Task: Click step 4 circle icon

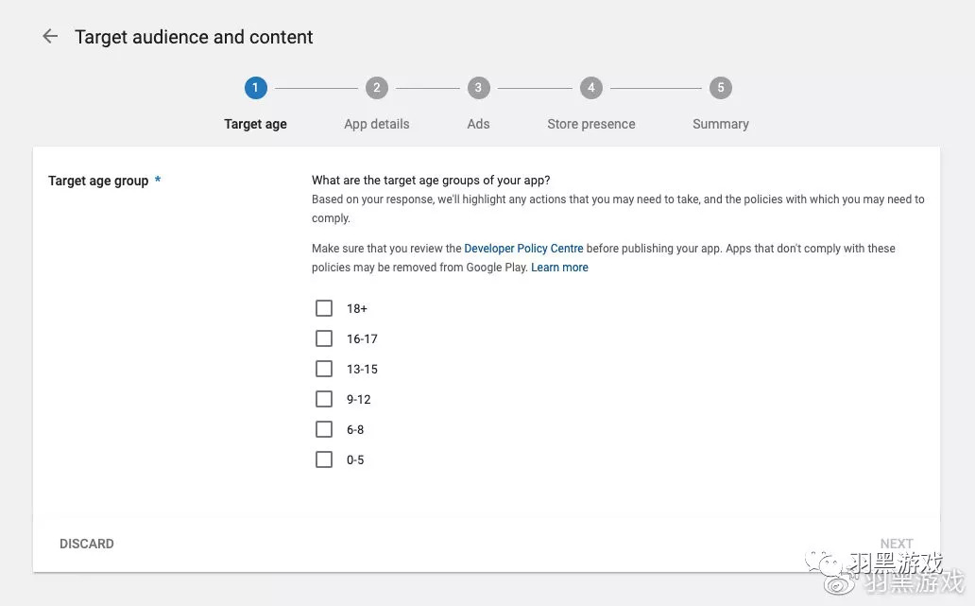Action: 590,88
